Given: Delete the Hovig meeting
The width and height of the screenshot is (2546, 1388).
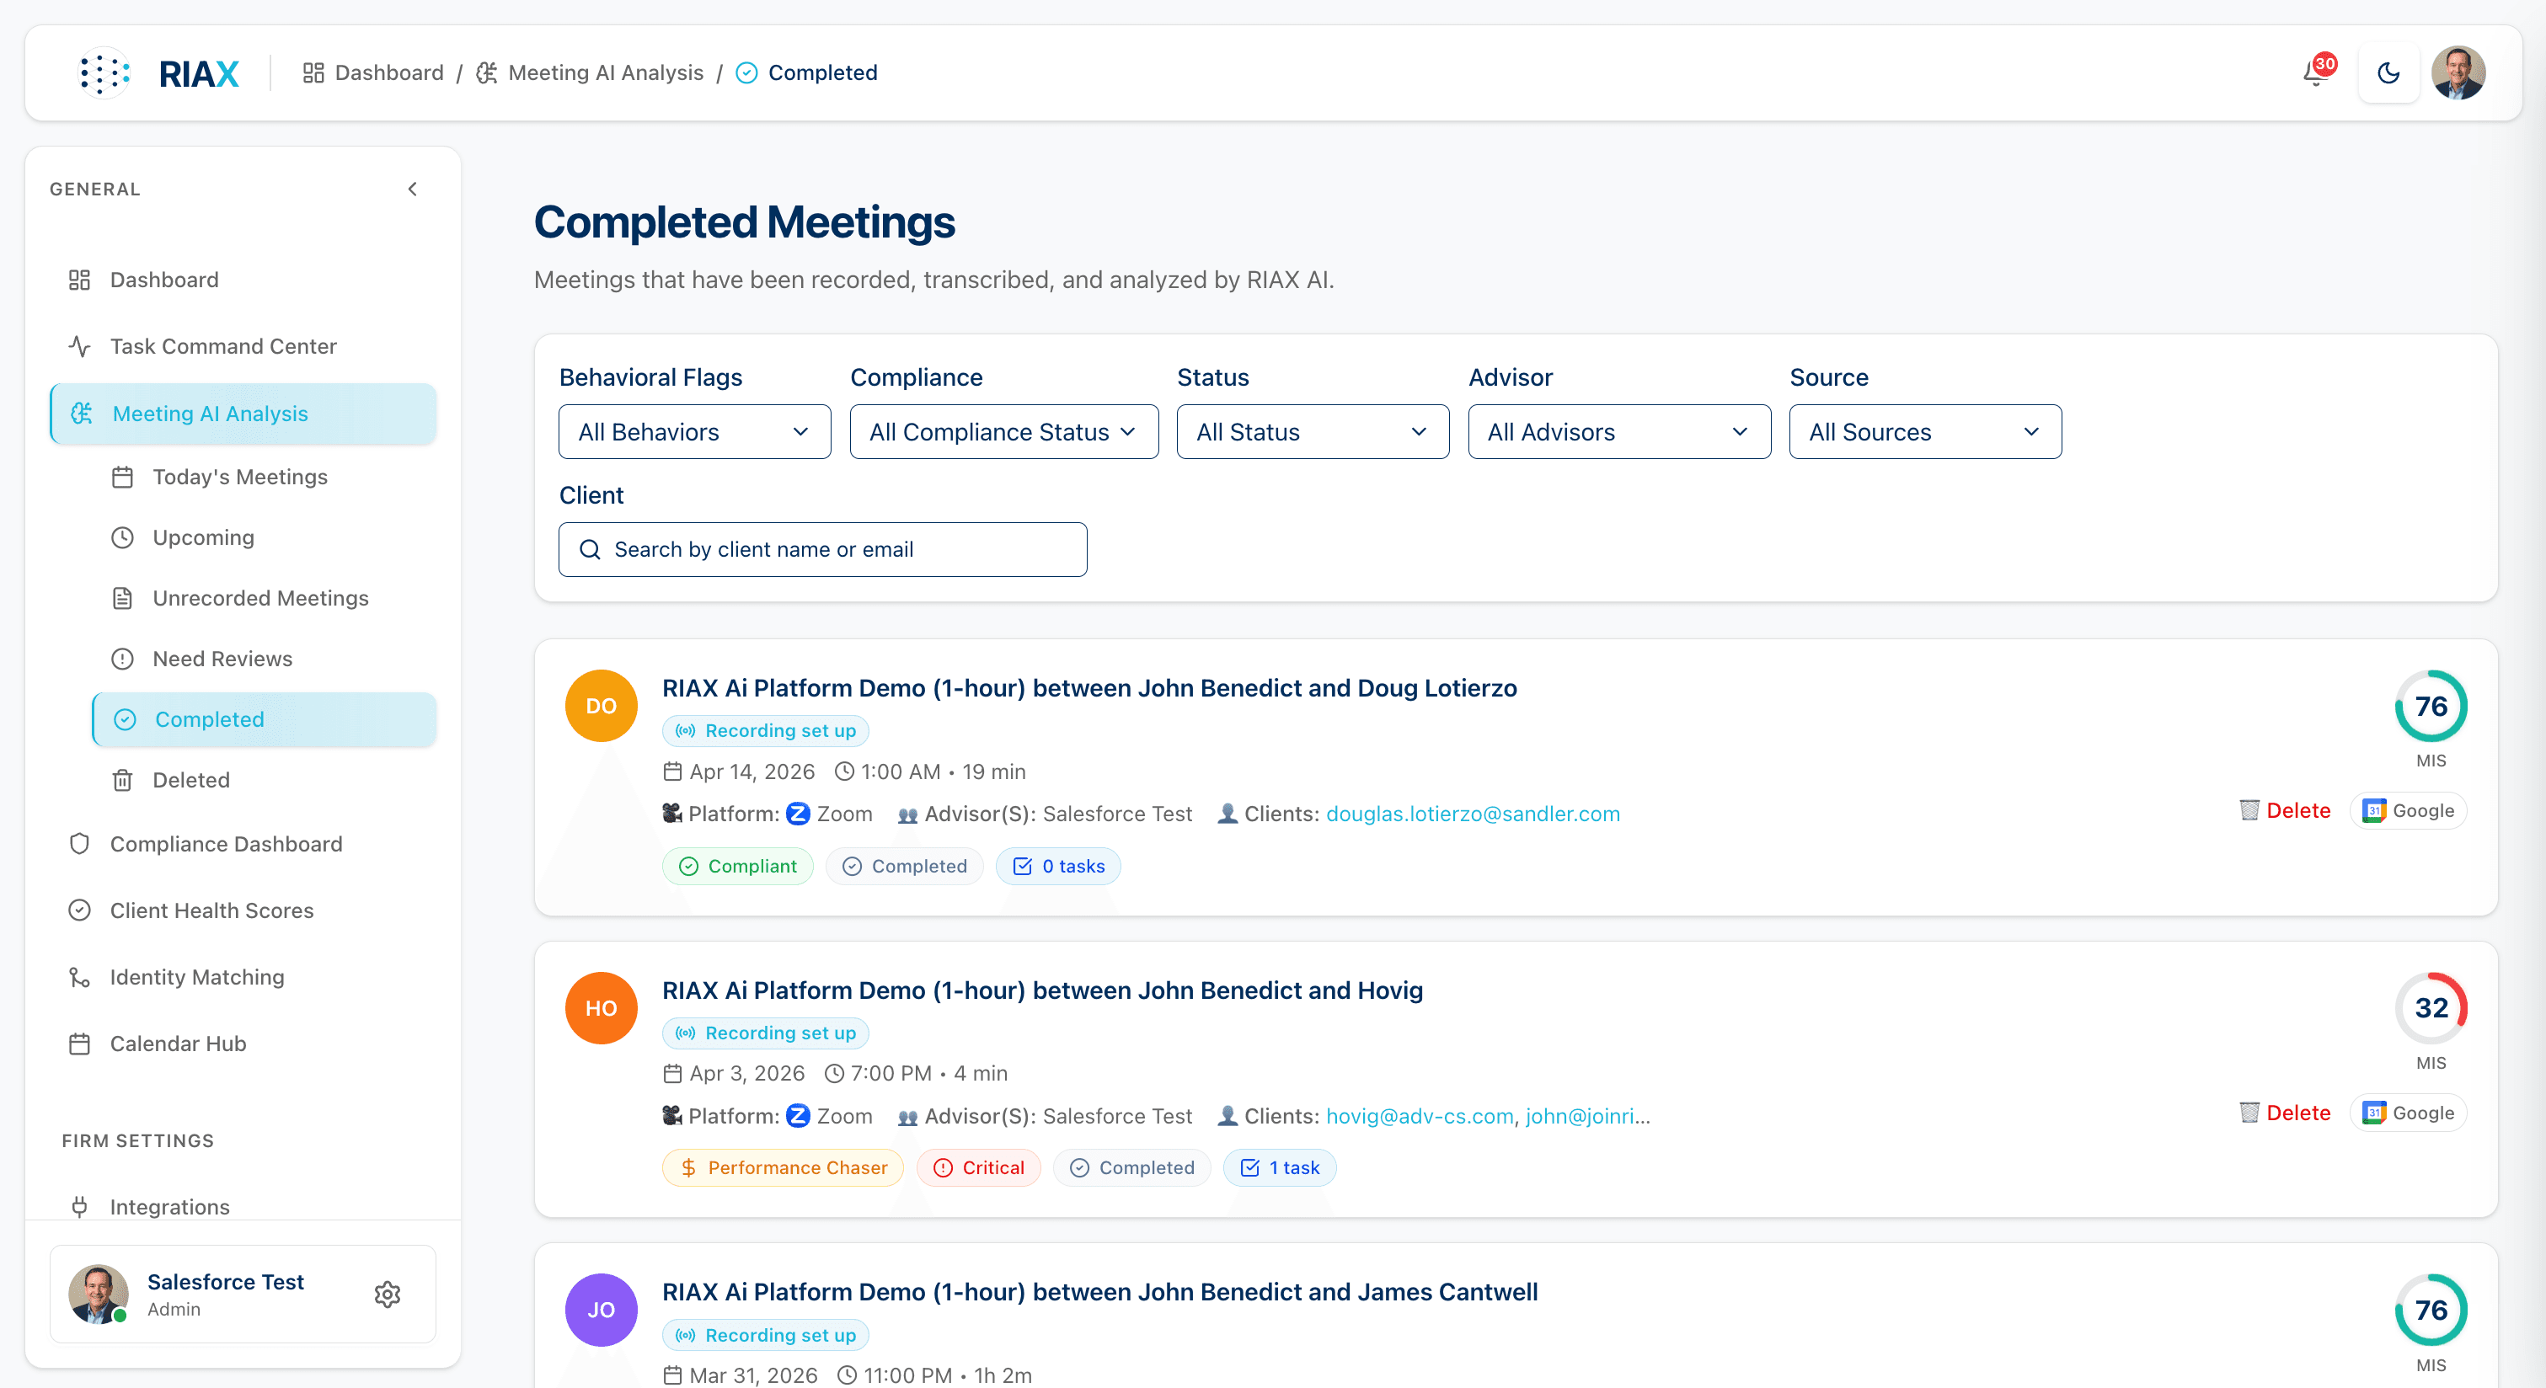Looking at the screenshot, I should 2284,1113.
